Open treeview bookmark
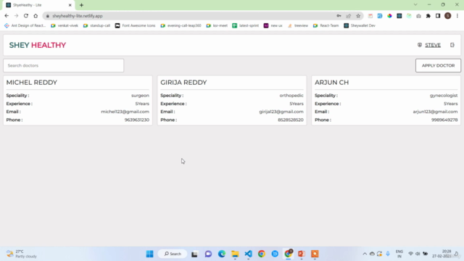This screenshot has width=464, height=261. pos(298,25)
